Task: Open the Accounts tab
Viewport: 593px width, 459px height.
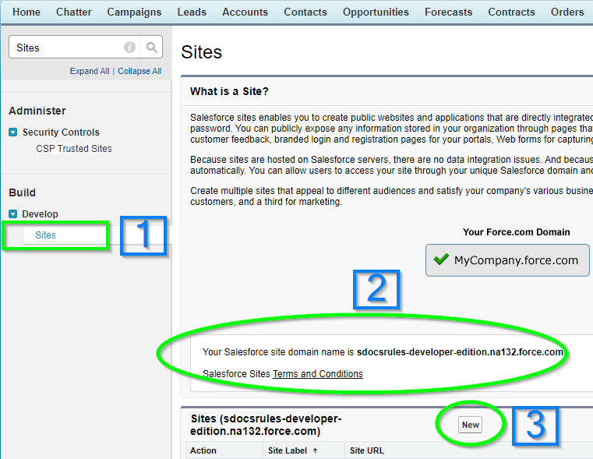Action: 245,12
